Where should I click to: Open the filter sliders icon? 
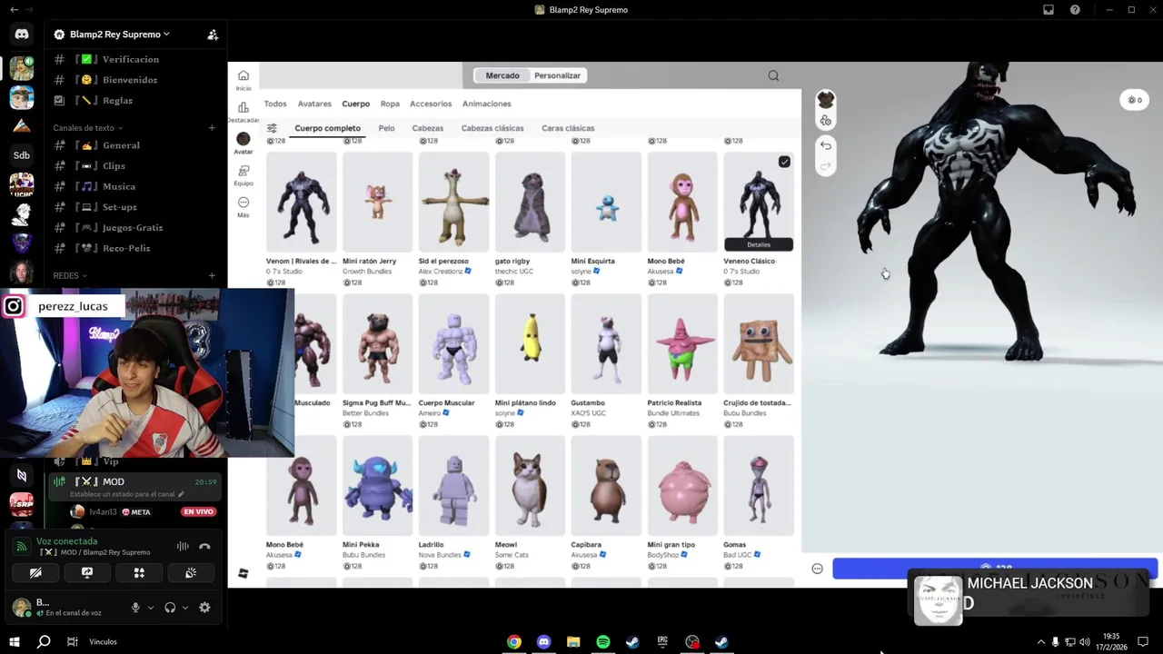click(272, 128)
